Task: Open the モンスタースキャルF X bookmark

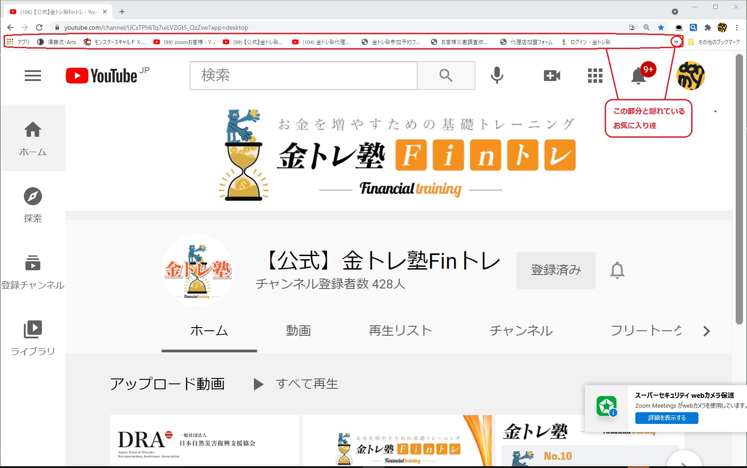Action: 115,42
